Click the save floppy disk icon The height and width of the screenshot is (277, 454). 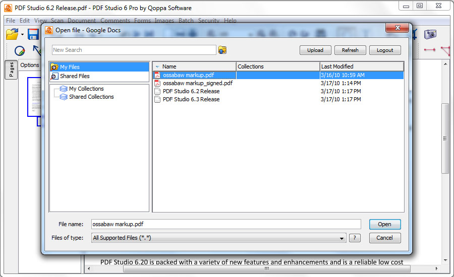pos(33,34)
